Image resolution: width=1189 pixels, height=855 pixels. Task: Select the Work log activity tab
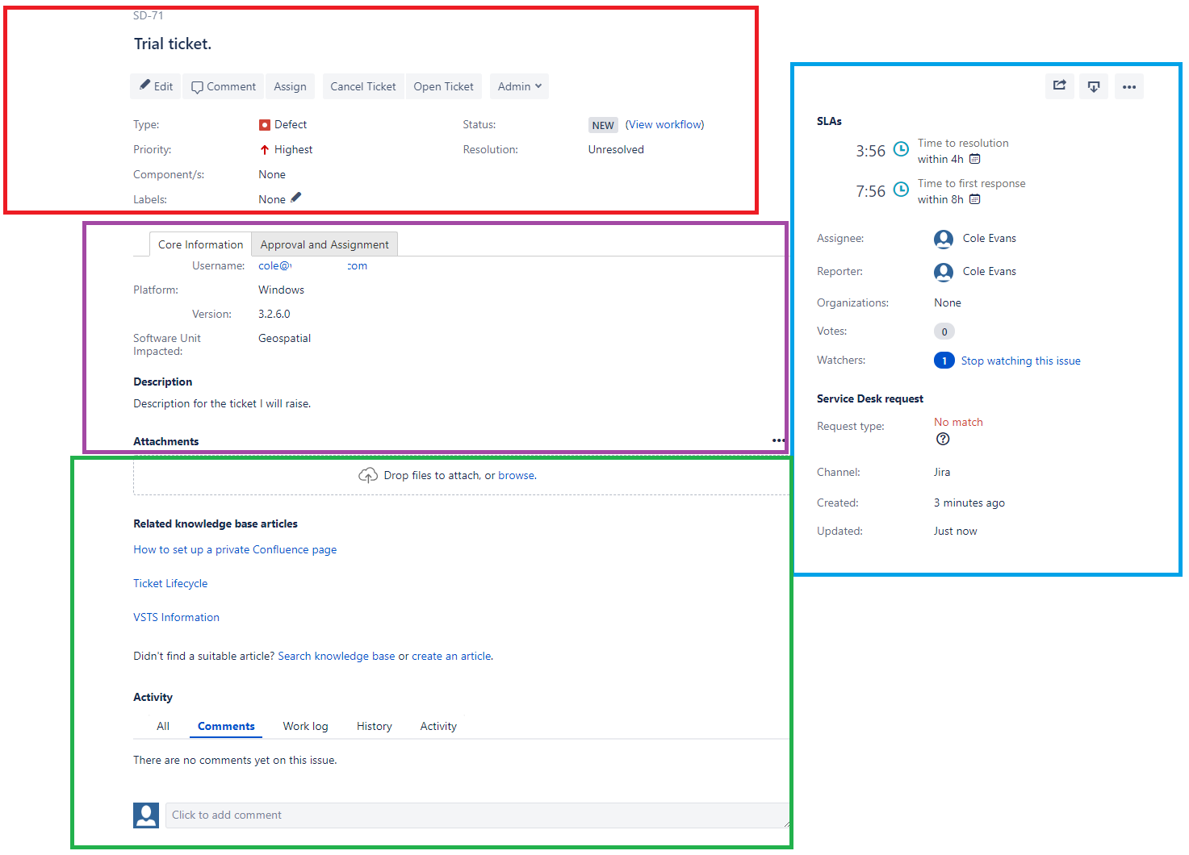[x=305, y=726]
